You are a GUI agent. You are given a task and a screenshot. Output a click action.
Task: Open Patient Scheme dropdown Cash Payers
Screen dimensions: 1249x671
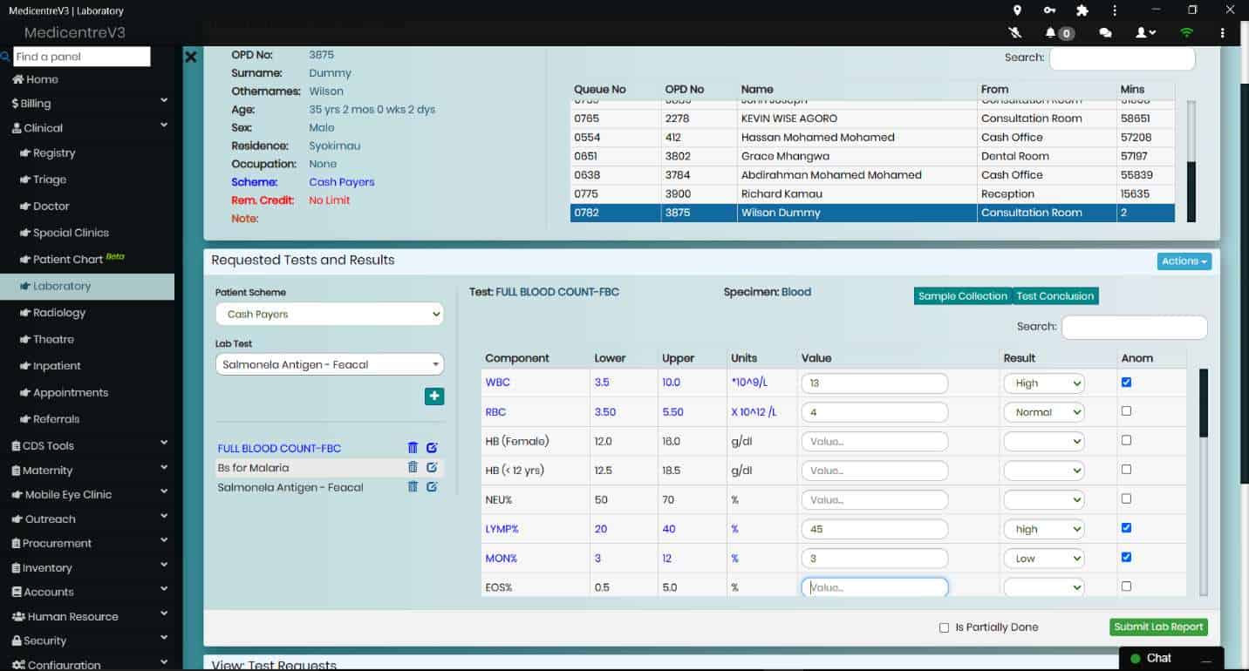pos(329,314)
